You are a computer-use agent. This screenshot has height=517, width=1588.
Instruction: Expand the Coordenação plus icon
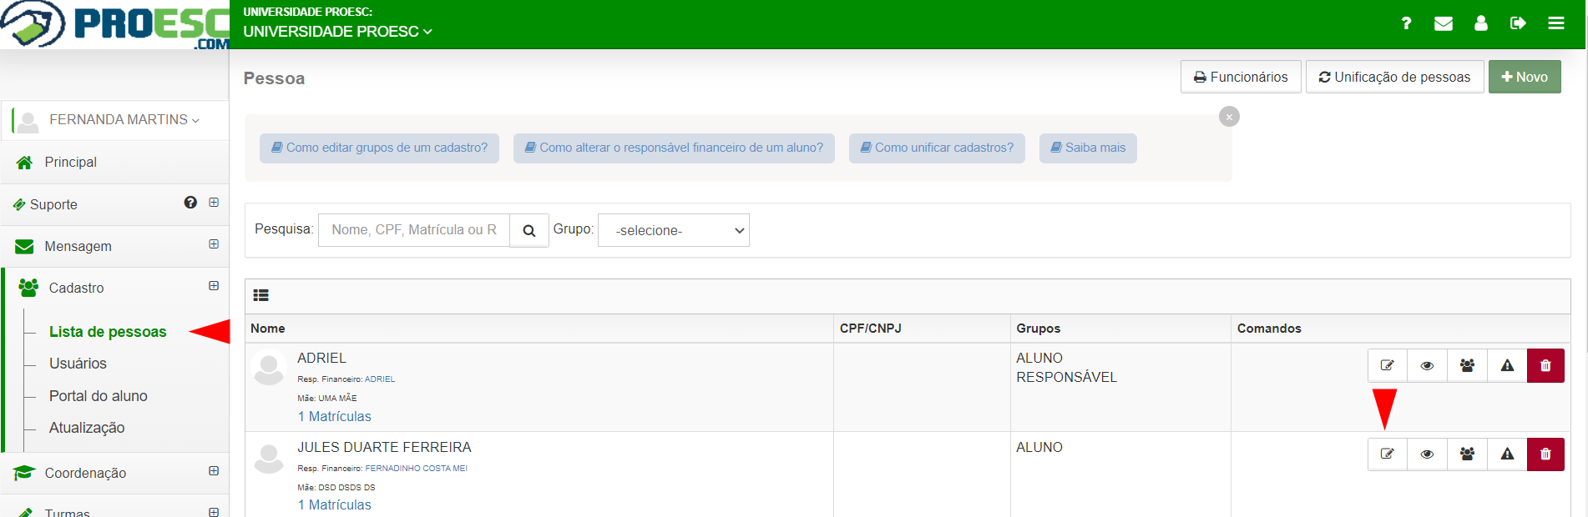[214, 471]
